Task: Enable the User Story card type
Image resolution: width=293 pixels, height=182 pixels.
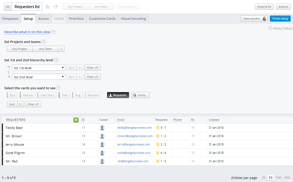Action: click(47, 95)
